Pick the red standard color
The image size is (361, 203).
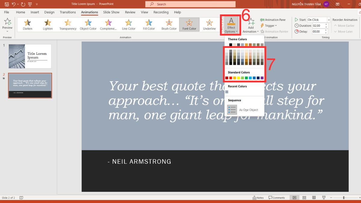pos(230,78)
